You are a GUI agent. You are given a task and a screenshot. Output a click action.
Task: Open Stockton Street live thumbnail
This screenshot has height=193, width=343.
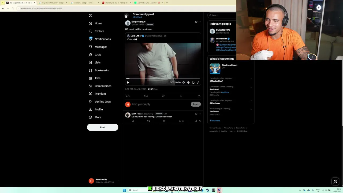coord(215,69)
